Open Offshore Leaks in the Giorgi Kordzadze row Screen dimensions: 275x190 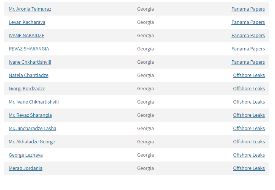tap(249, 89)
